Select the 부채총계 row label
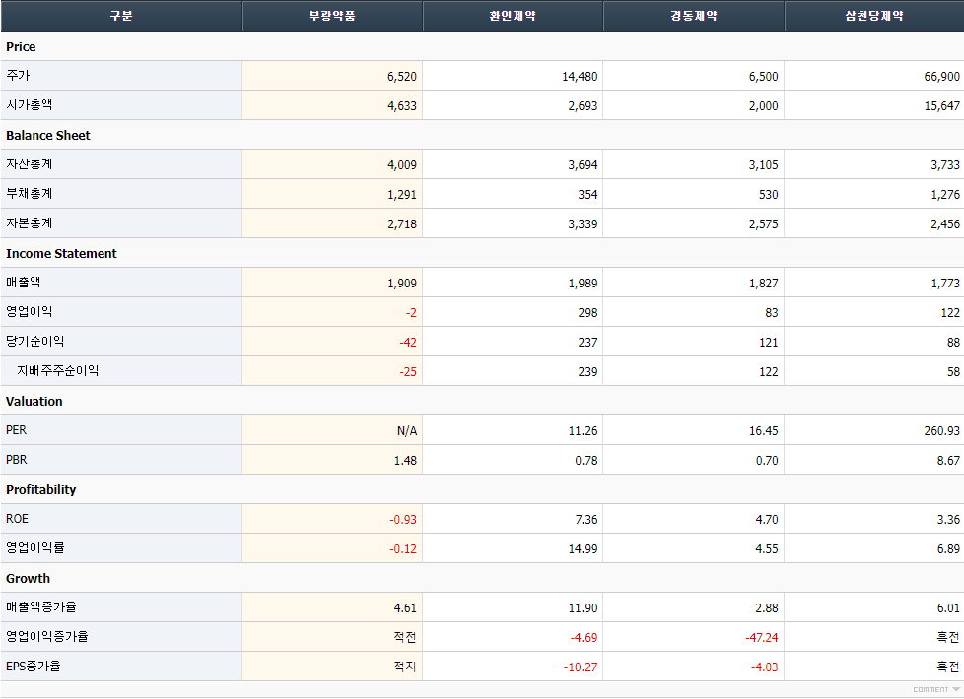 point(121,194)
